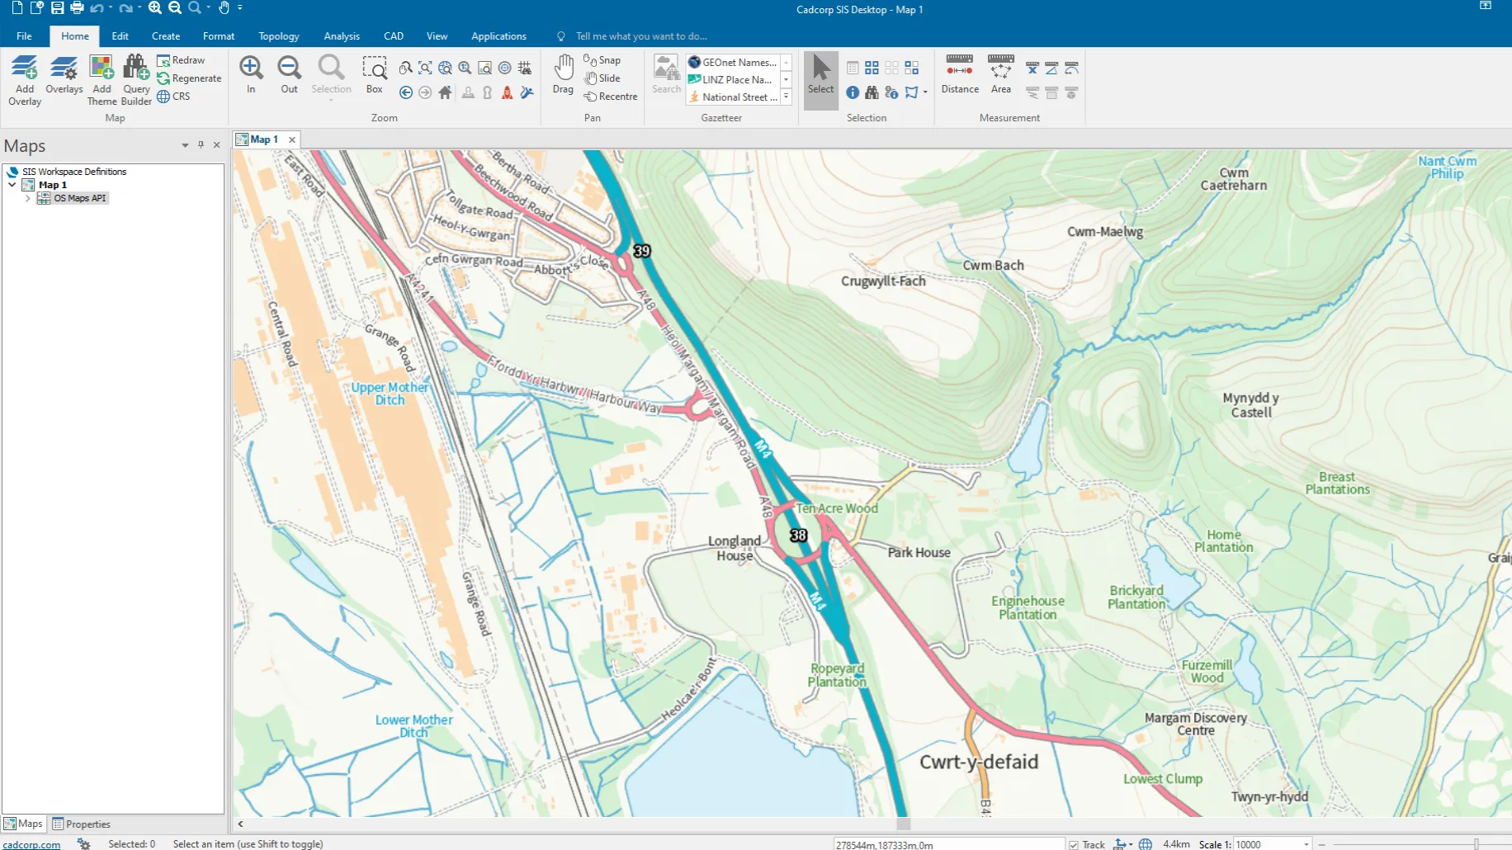The image size is (1512, 850).
Task: Click the Zoom In magnifier
Action: pyautogui.click(x=251, y=68)
